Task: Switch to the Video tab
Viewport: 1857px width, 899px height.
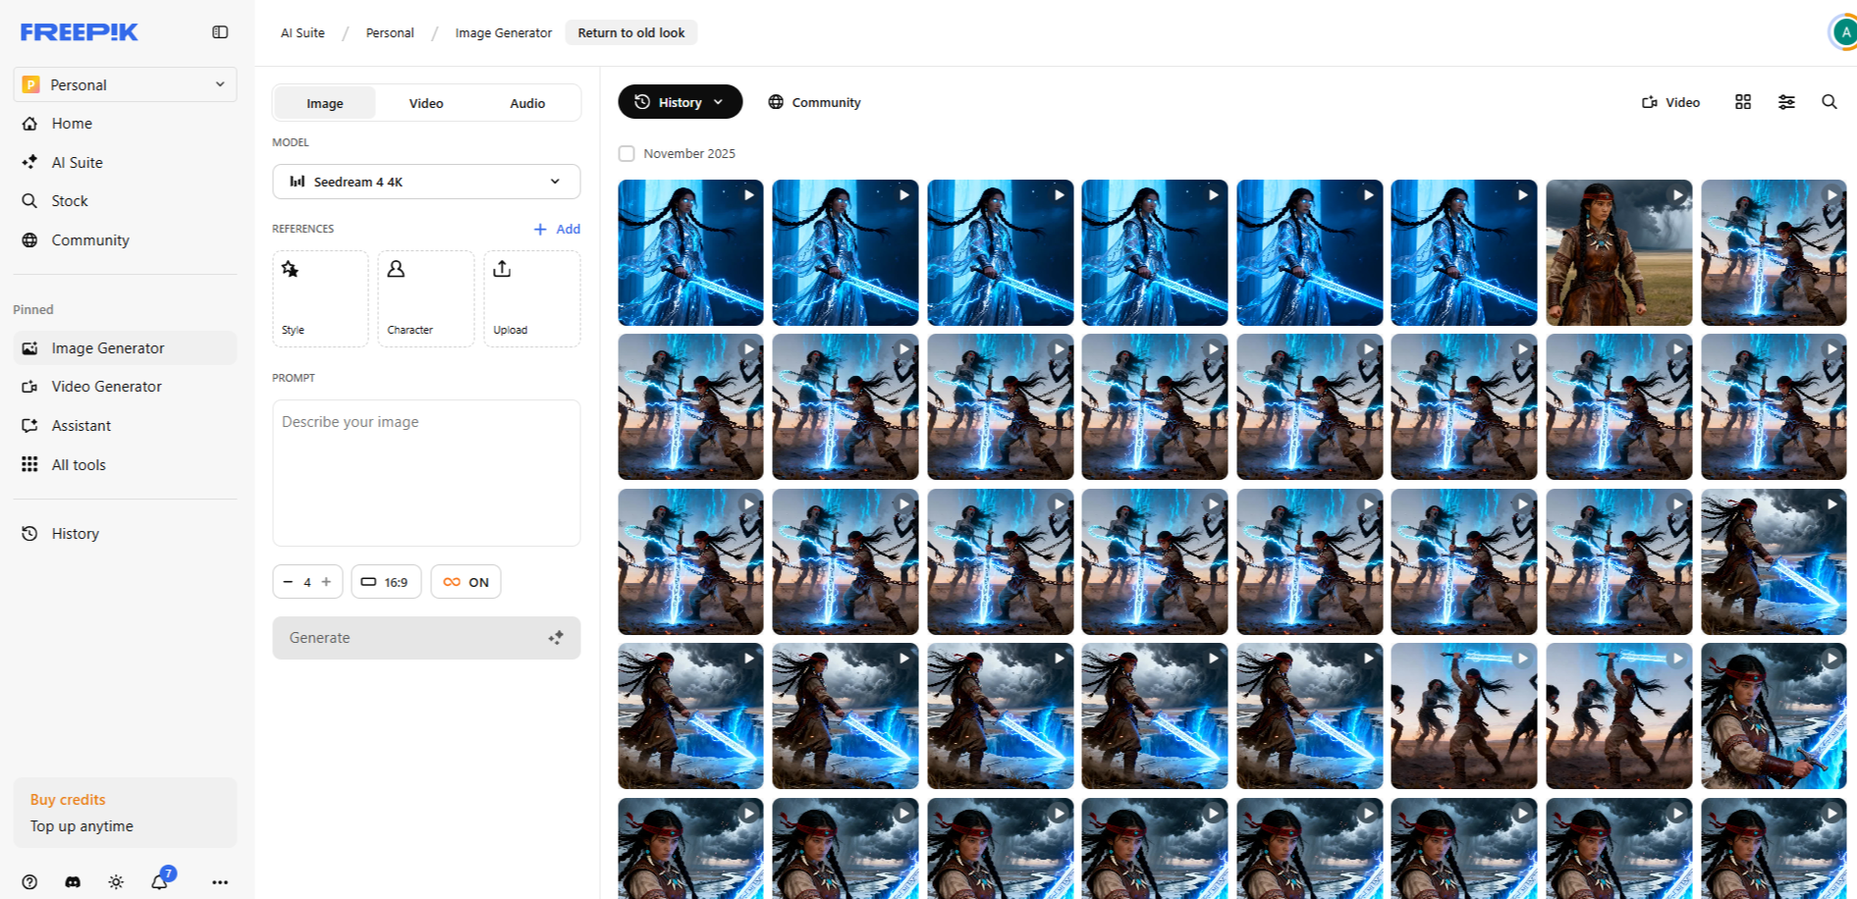Action: coord(426,103)
